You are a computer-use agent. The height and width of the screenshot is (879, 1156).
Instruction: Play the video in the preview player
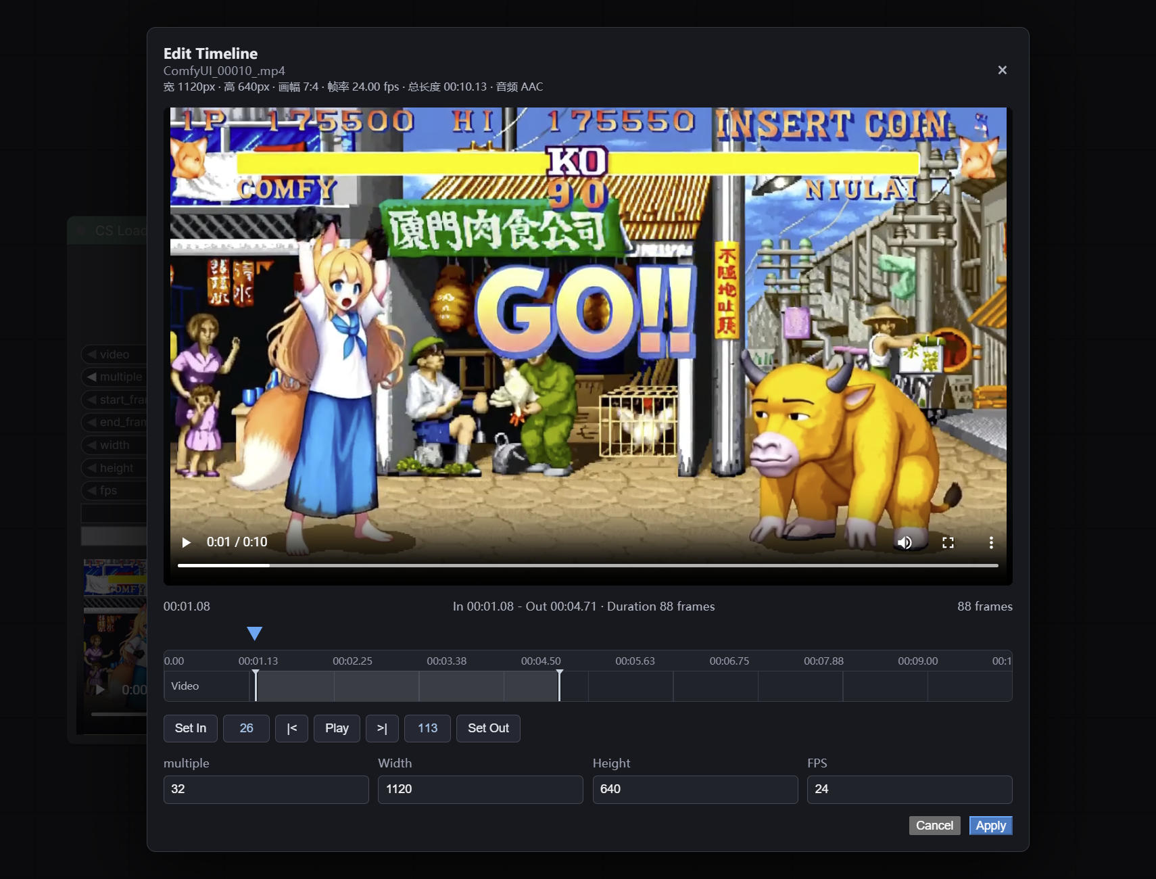click(187, 542)
